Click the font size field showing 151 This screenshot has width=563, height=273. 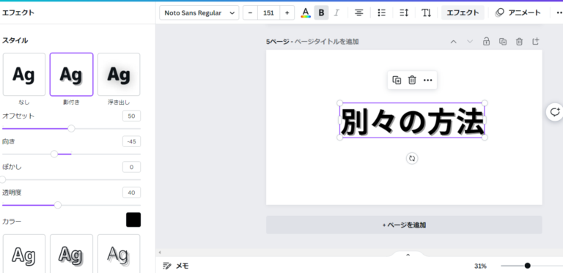click(x=268, y=13)
